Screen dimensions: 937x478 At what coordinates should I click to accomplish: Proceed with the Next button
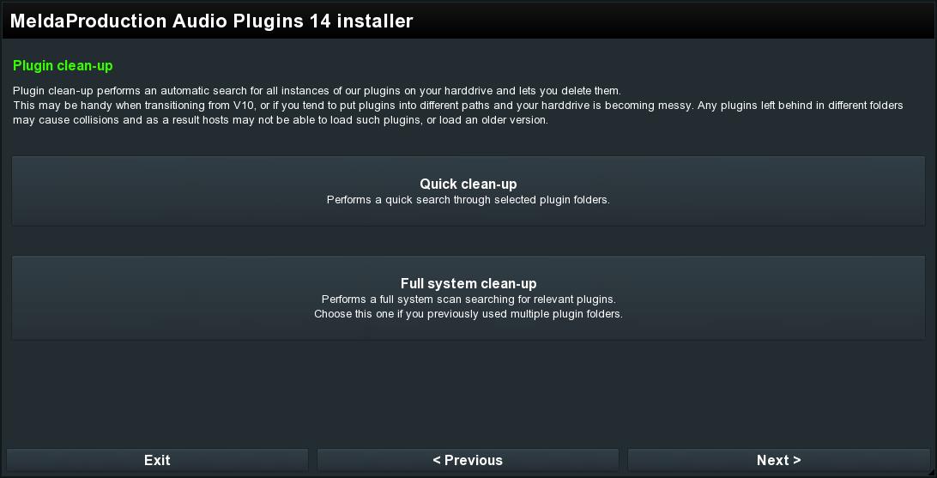[778, 460]
